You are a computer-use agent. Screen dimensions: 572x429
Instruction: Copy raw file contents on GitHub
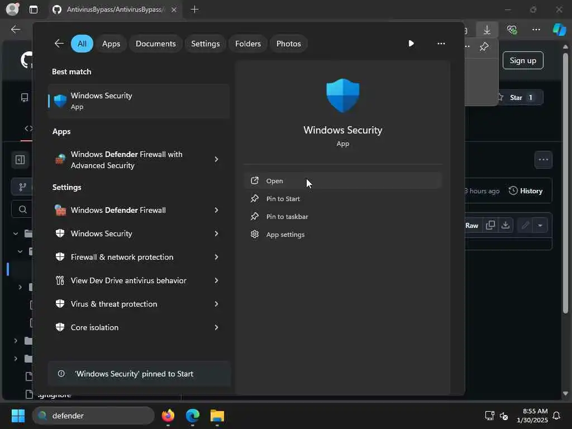point(490,226)
